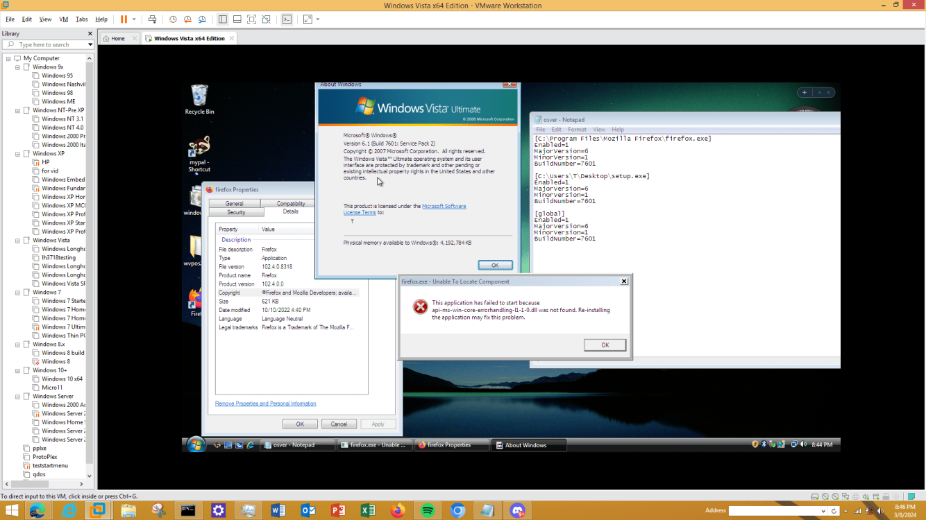Click the Library search input field
This screenshot has height=520, width=926.
47,44
